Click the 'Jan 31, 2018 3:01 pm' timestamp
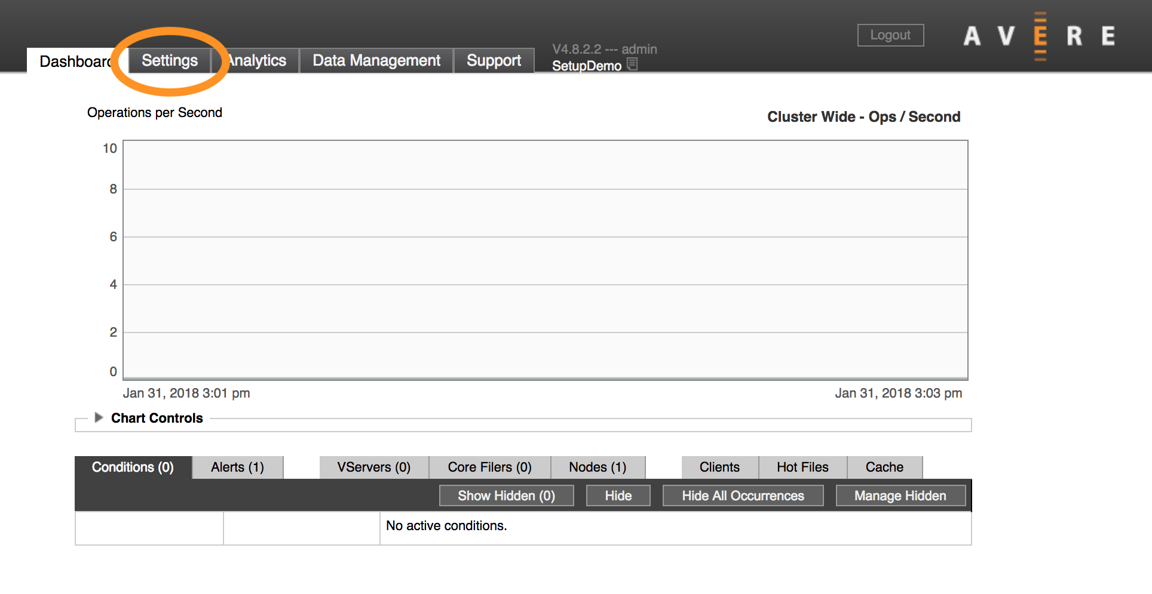Image resolution: width=1152 pixels, height=594 pixels. 186,393
